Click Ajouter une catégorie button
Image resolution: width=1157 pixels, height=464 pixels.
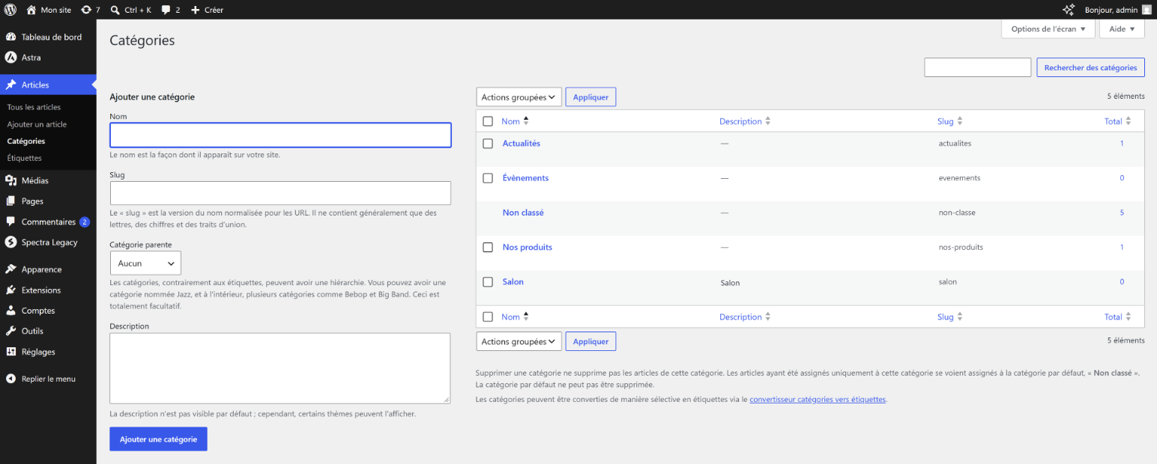point(159,439)
